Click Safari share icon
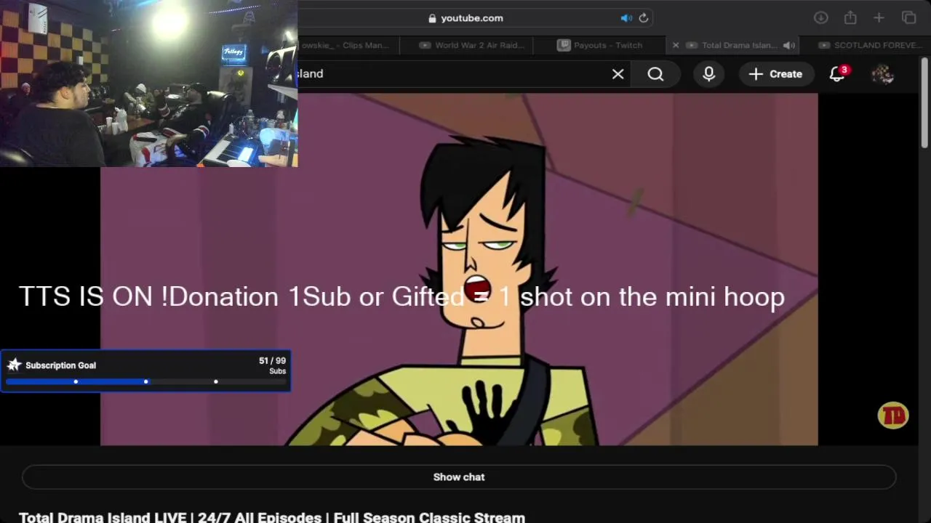The height and width of the screenshot is (523, 931). (850, 18)
